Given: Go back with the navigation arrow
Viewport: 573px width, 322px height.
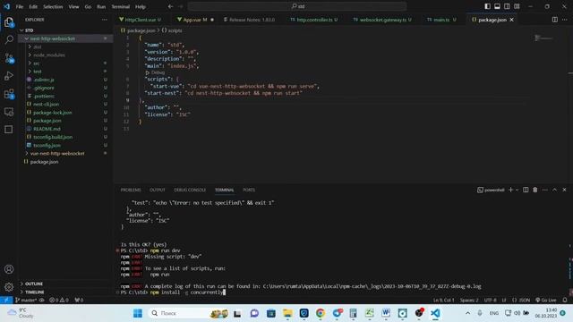Looking at the screenshot, I should point(171,6).
